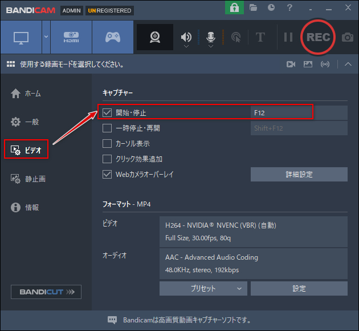This screenshot has height=331, width=359.
Task: Select game recording mode gamepad icon
Action: coord(113,37)
